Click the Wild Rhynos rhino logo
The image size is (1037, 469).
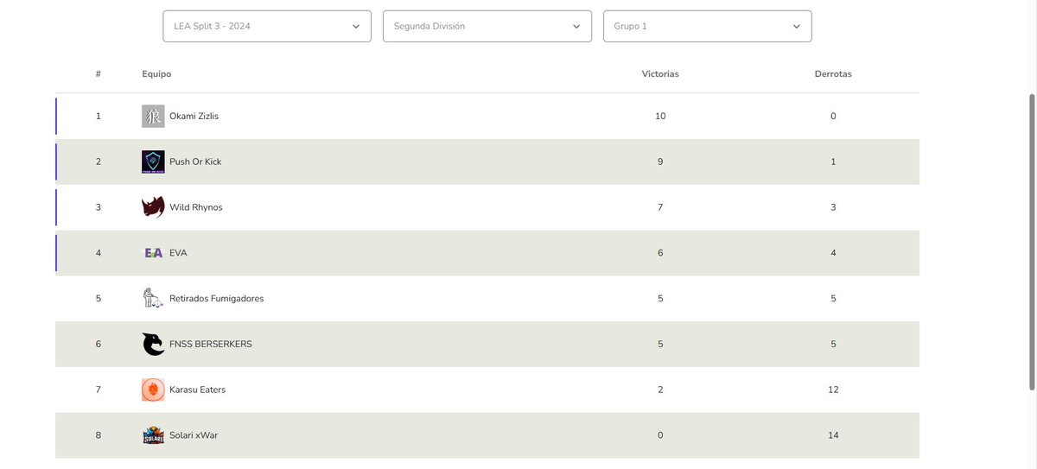pos(153,207)
